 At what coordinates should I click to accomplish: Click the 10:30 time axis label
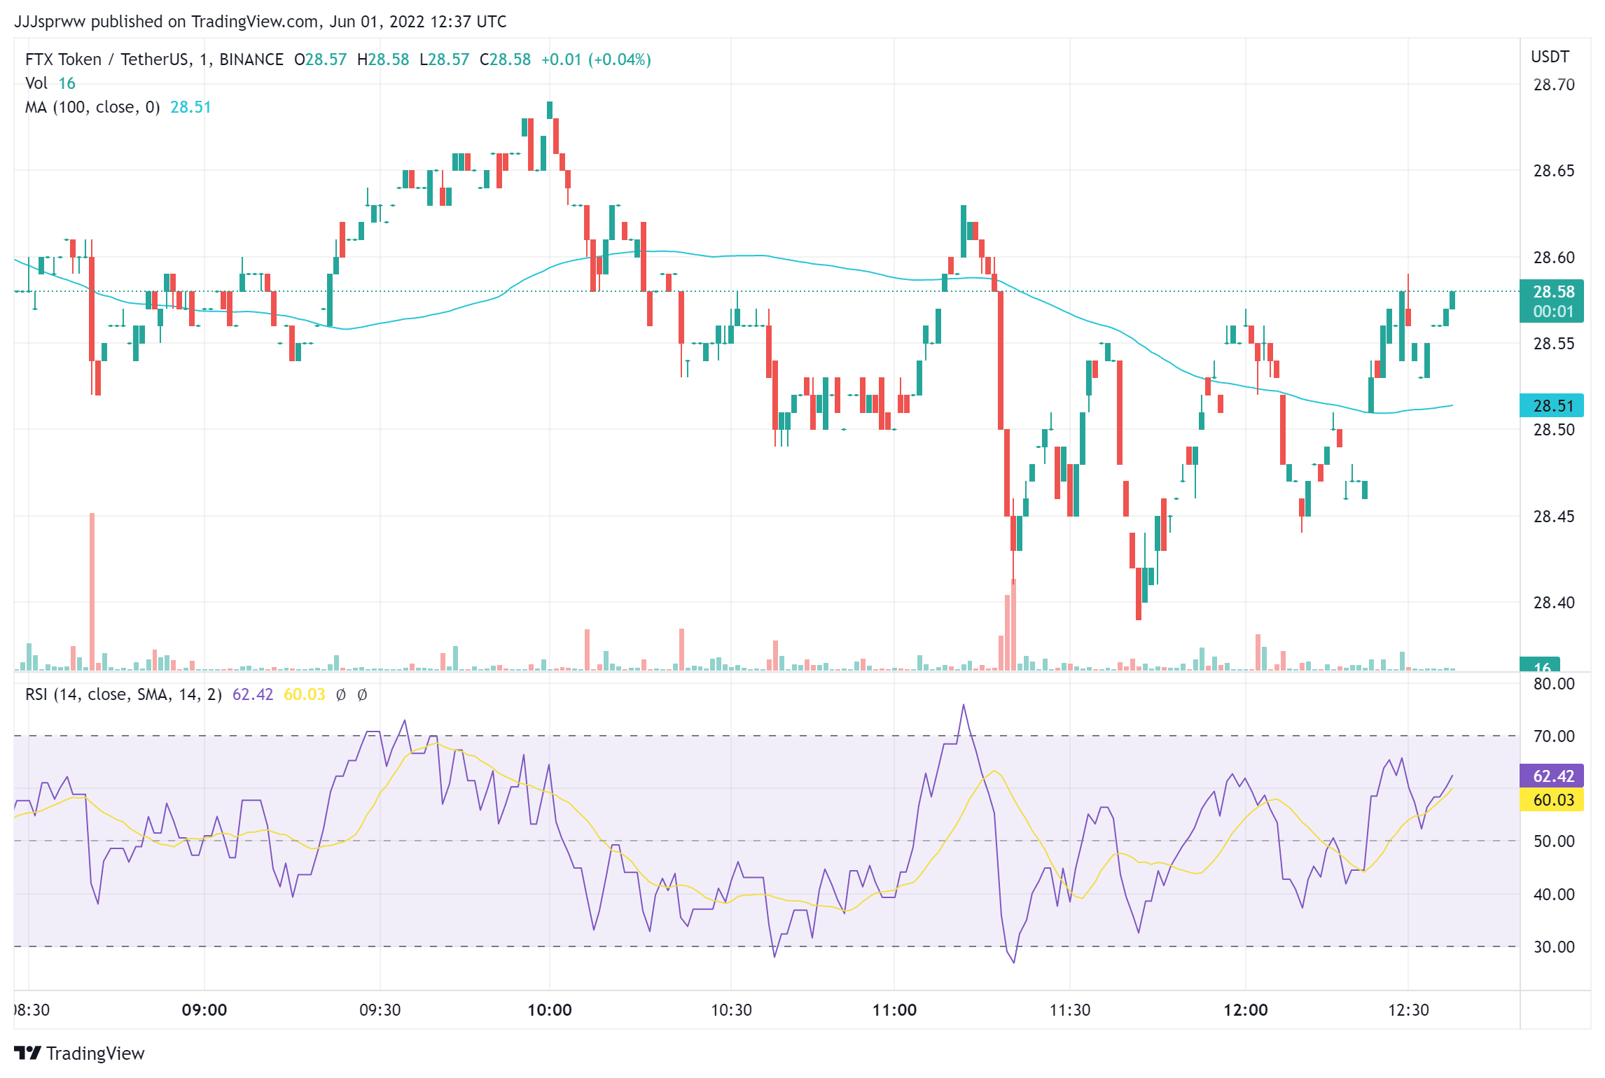pyautogui.click(x=731, y=1010)
